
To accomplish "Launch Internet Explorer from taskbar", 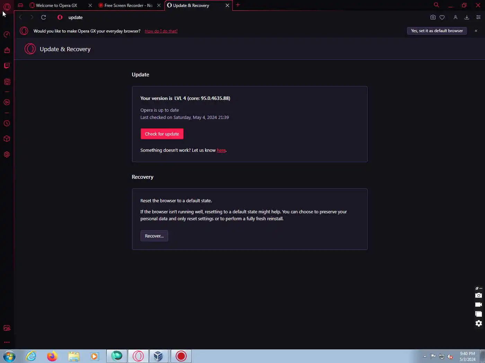I will point(31,356).
